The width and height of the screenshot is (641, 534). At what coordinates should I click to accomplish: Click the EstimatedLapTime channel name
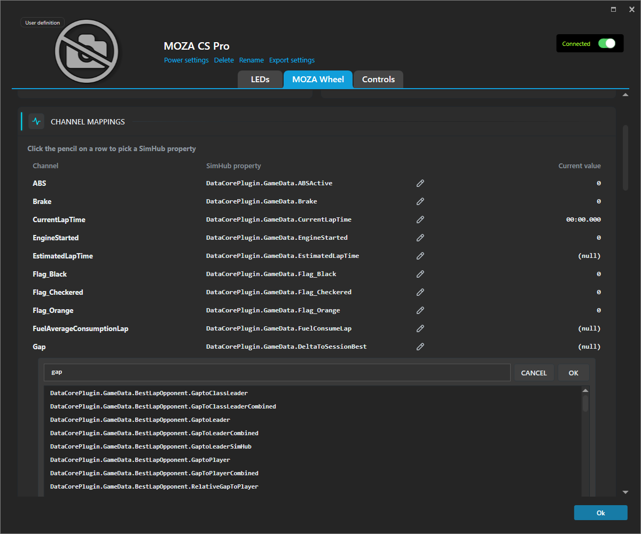(62, 256)
